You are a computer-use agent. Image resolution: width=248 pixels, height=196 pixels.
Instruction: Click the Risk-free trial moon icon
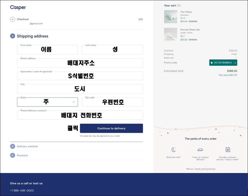tap(174, 150)
